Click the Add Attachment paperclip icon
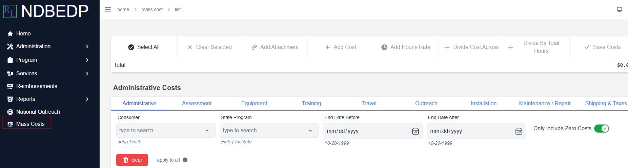 (x=254, y=47)
